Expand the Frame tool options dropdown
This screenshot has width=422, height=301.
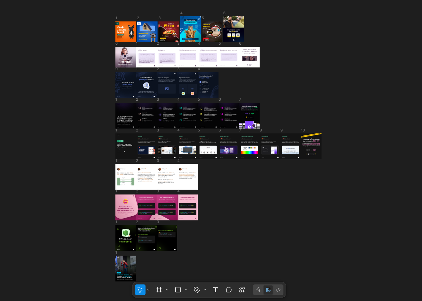point(167,290)
